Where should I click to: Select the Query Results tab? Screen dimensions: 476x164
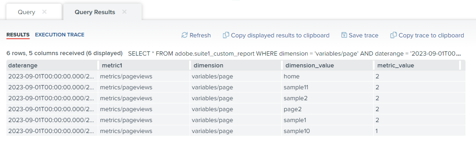pos(95,12)
